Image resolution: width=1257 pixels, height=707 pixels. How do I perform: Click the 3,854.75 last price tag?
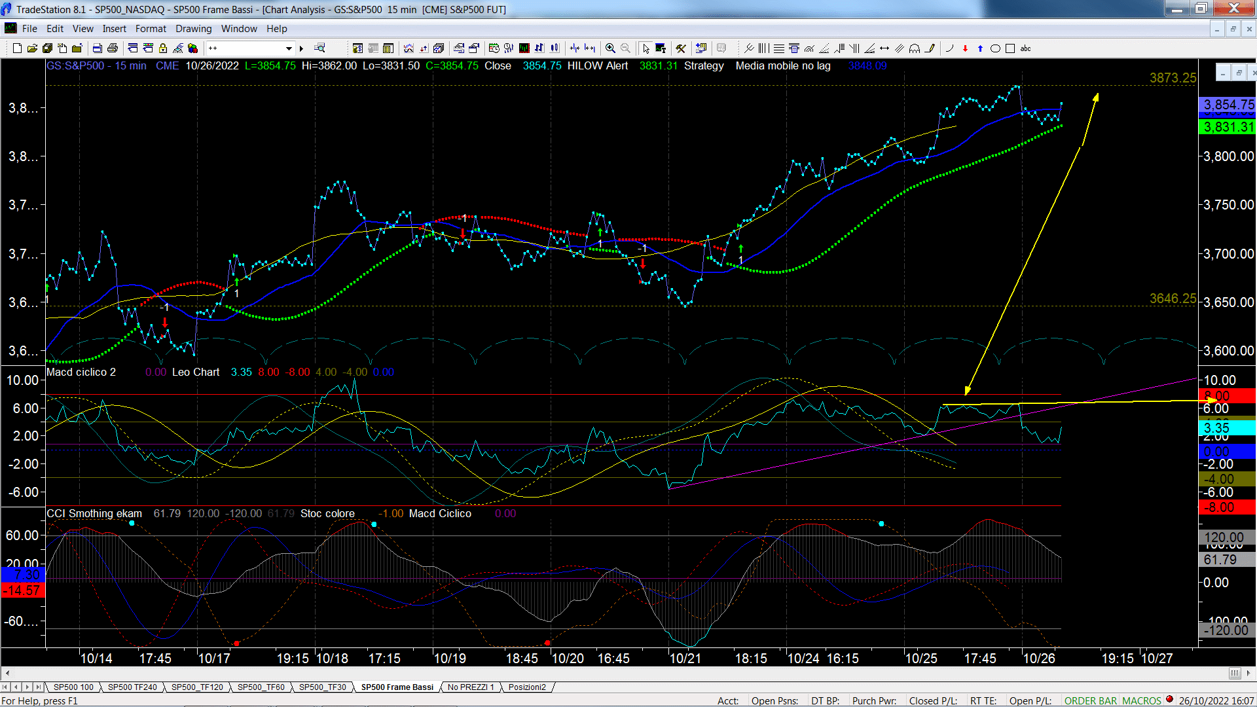[x=1228, y=105]
